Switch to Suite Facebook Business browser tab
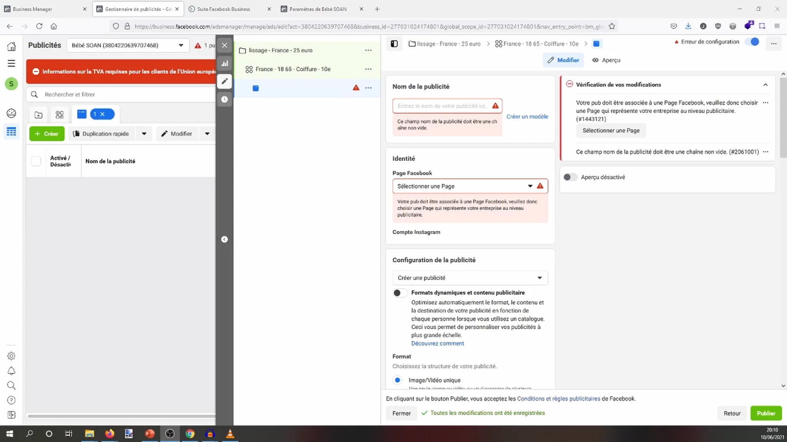This screenshot has height=442, width=787. point(223,9)
